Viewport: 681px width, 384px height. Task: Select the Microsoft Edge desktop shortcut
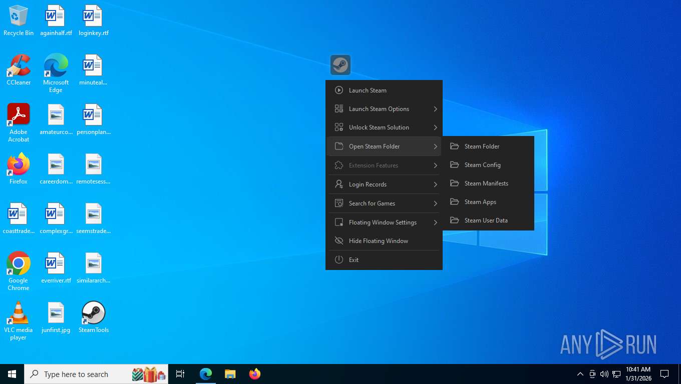[x=56, y=73]
